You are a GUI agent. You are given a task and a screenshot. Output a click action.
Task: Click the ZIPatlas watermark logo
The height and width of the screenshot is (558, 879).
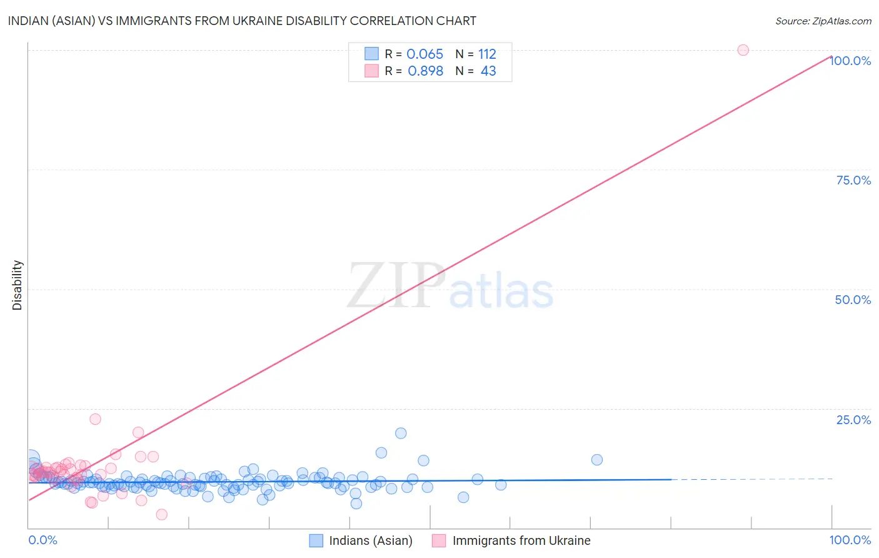pos(450,287)
